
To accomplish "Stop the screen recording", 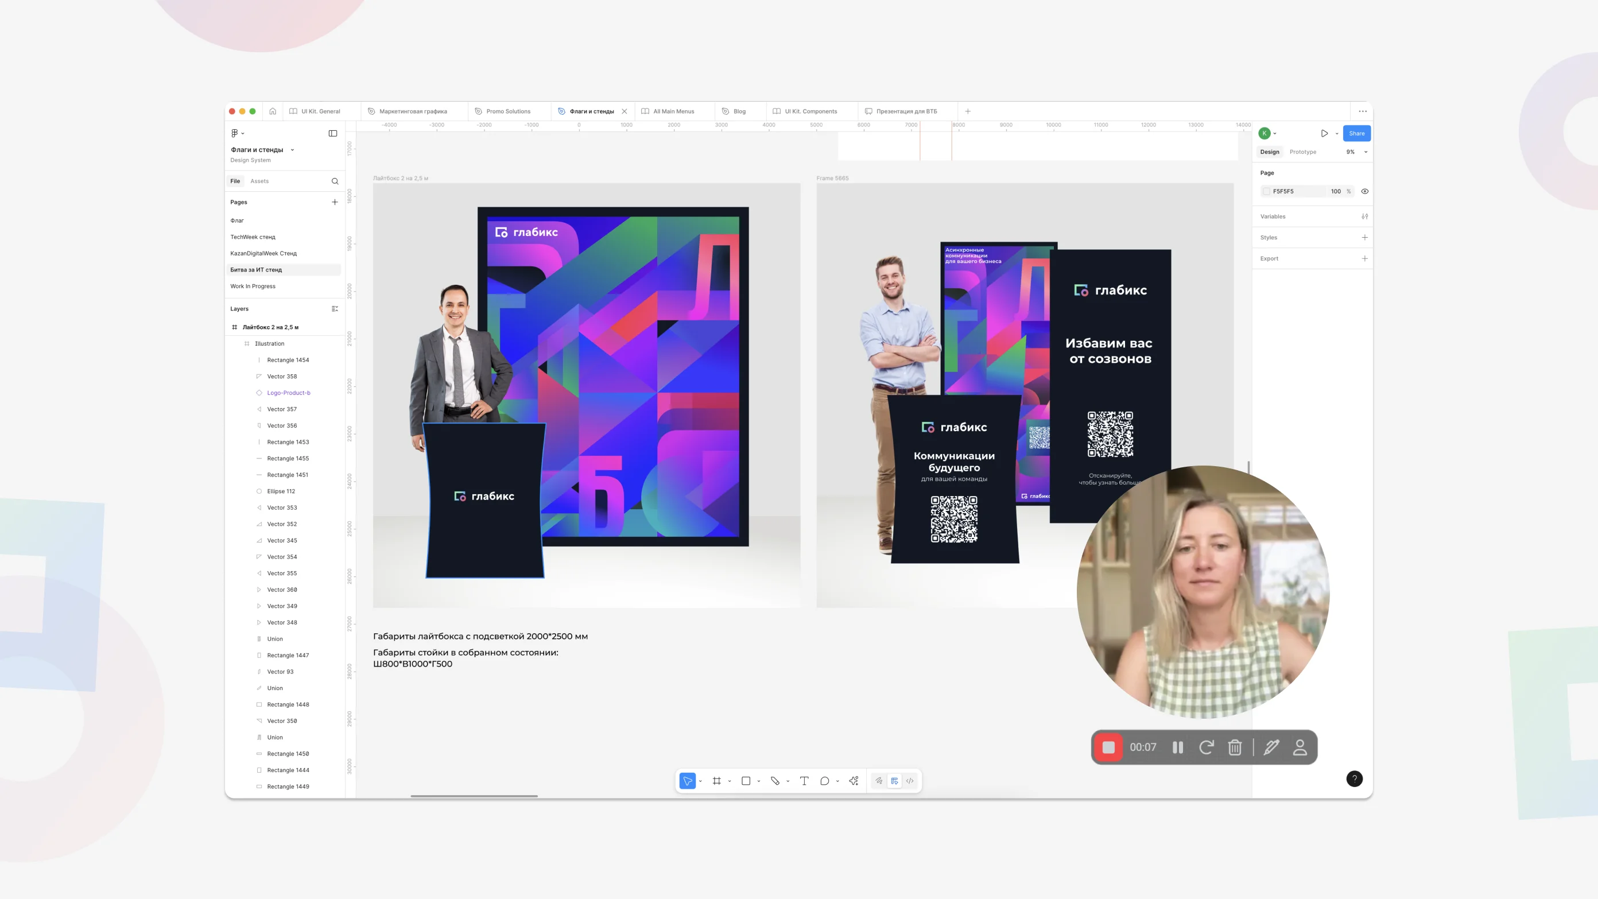I will pos(1108,747).
